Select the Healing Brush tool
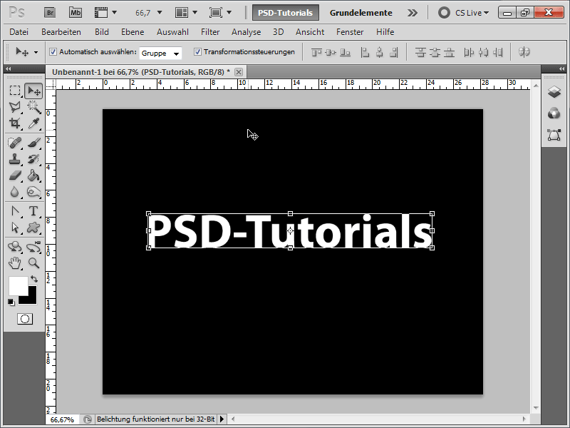570x428 pixels. tap(15, 143)
